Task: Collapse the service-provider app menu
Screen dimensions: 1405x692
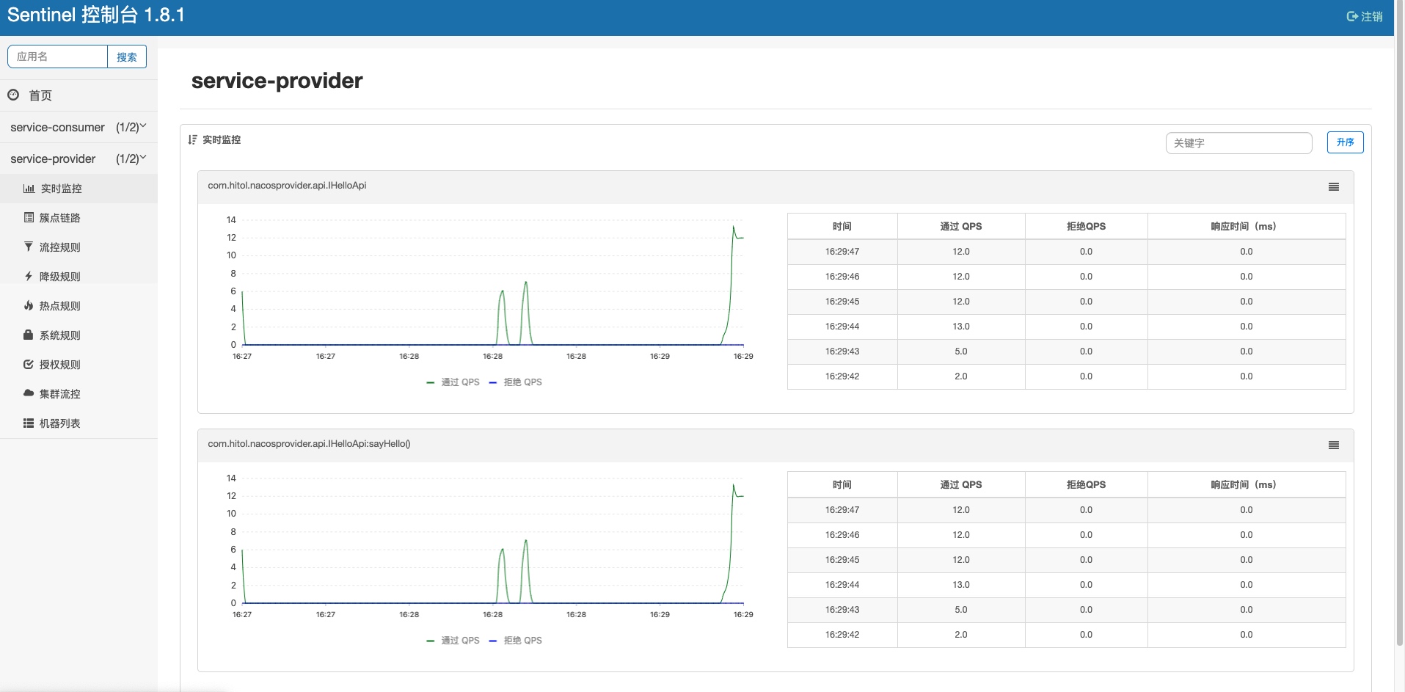Action: coord(78,159)
